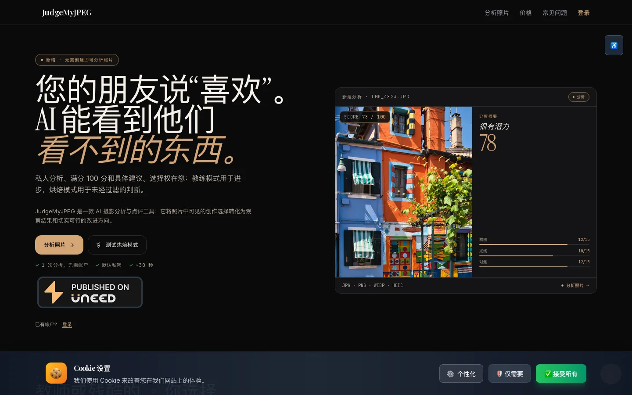Select 登录 in the top navigation bar
Screen dimensions: 632x395
point(583,13)
